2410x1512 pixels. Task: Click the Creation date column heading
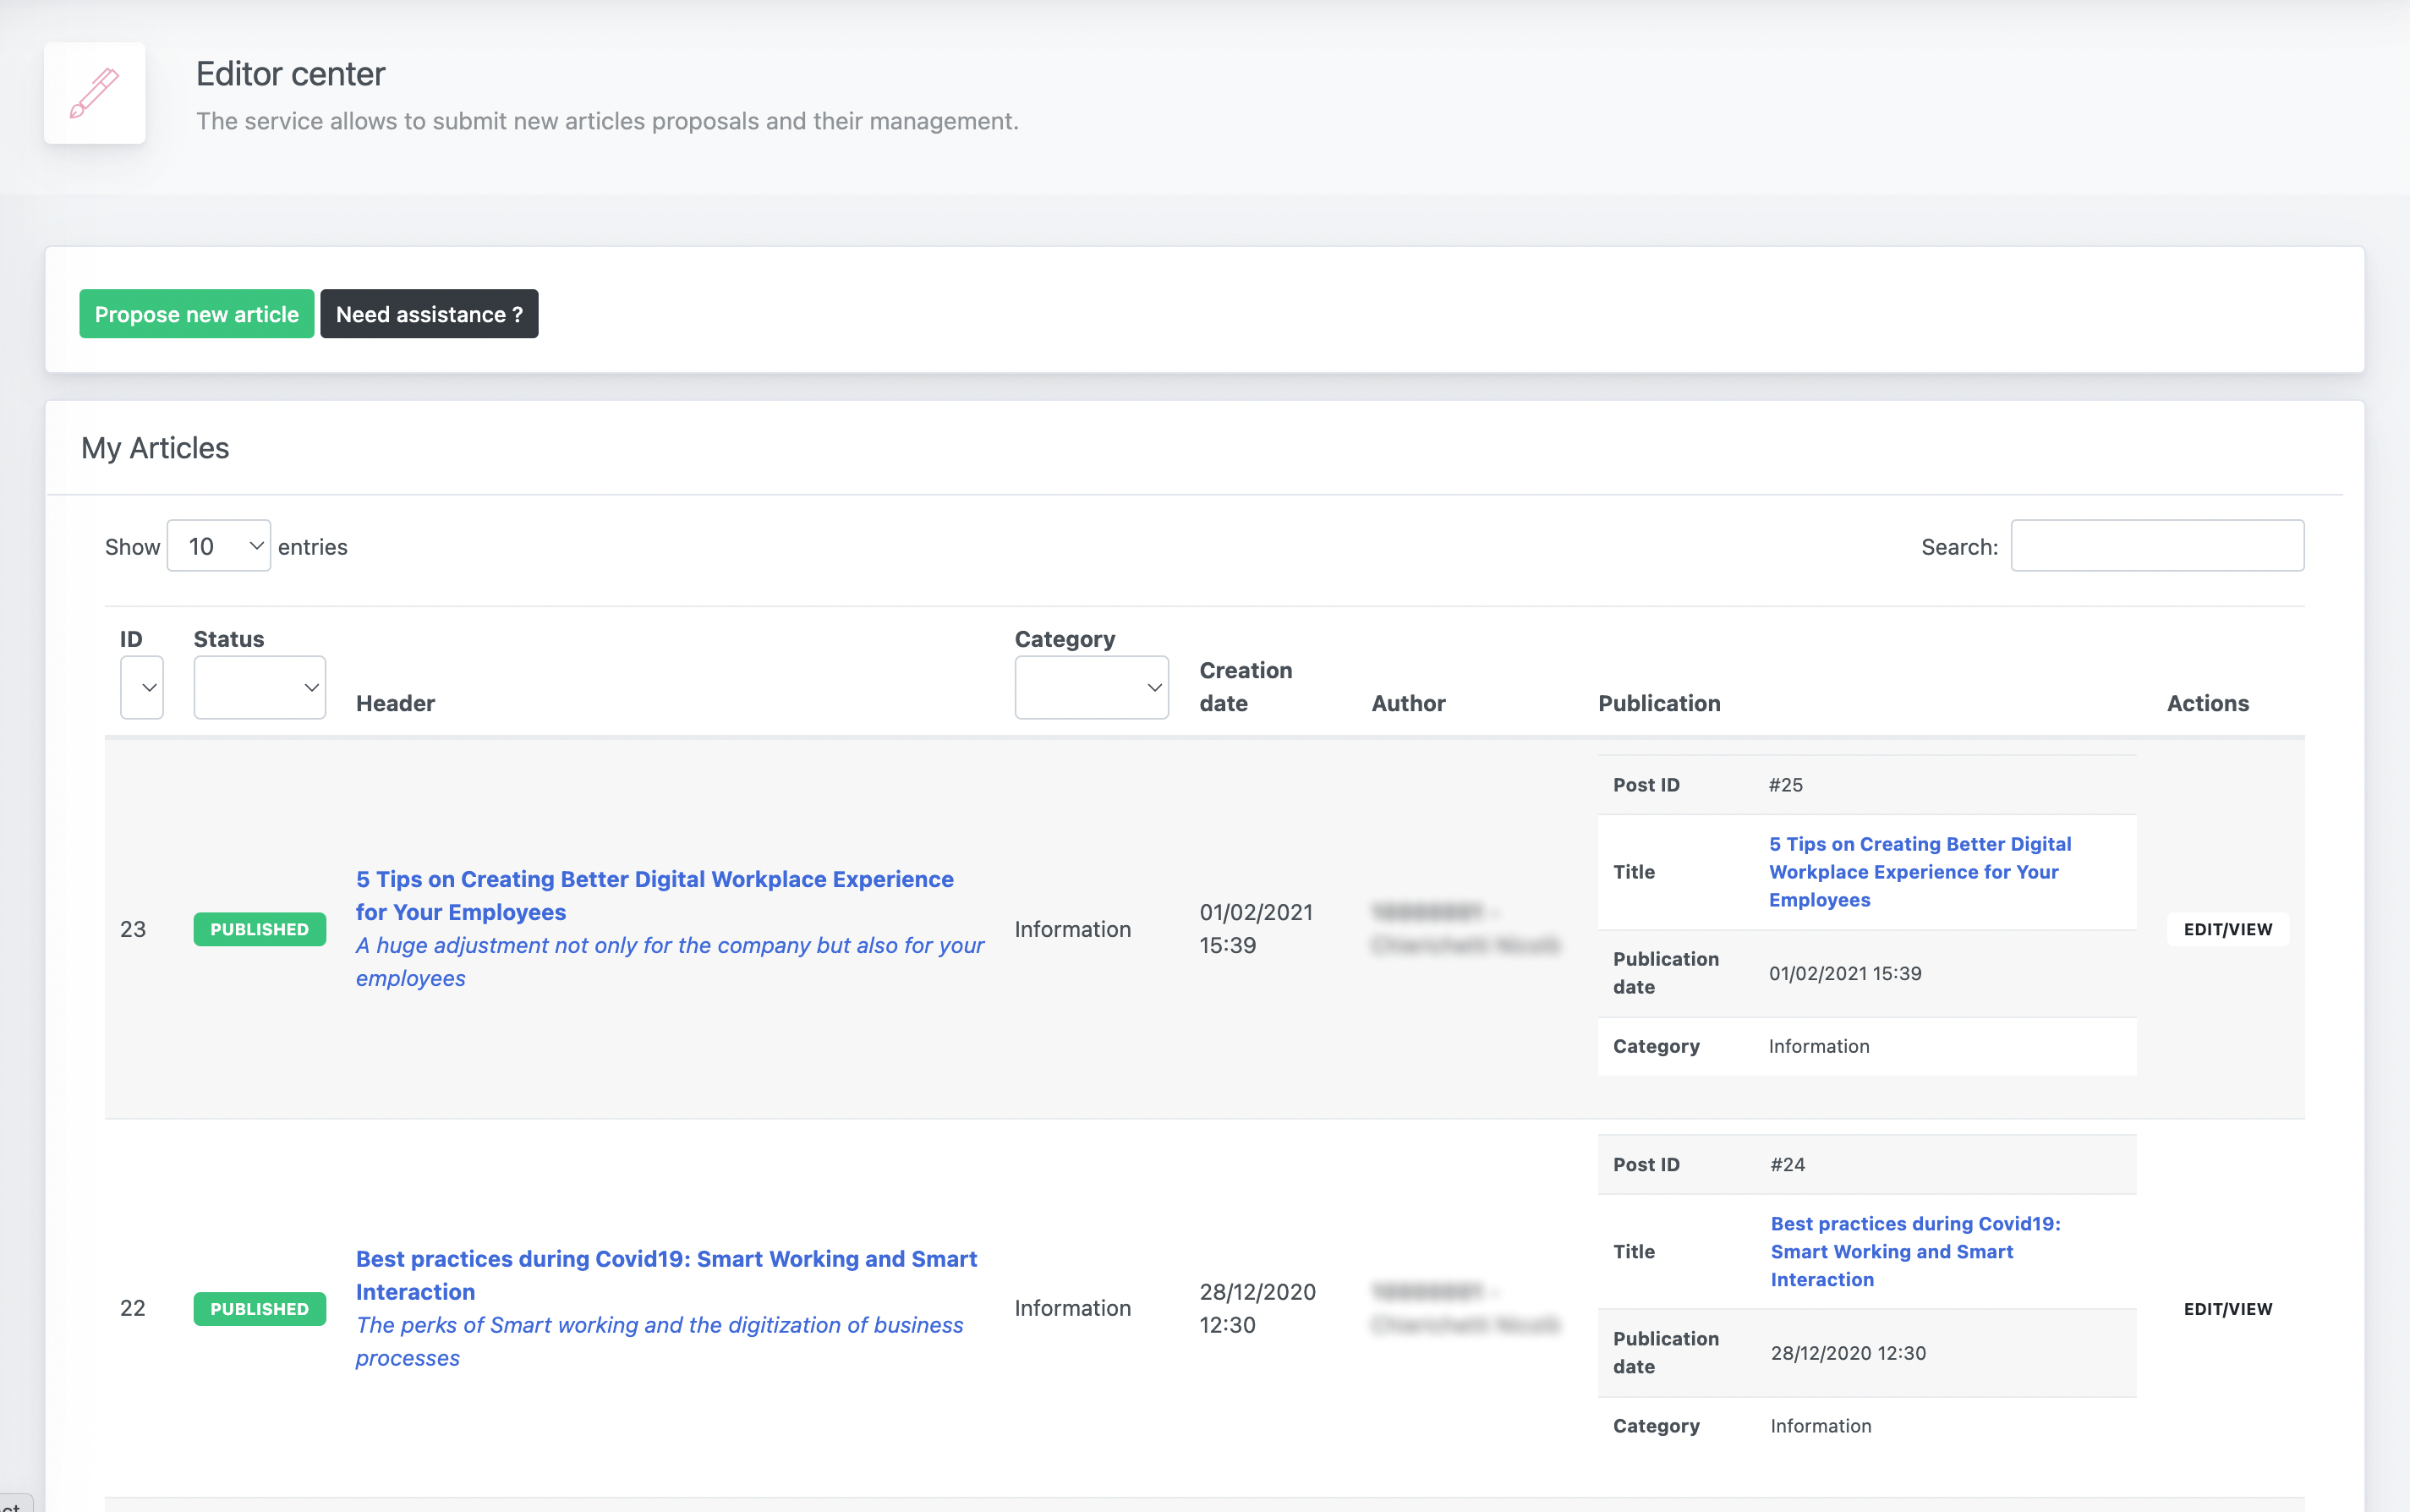pyautogui.click(x=1245, y=686)
